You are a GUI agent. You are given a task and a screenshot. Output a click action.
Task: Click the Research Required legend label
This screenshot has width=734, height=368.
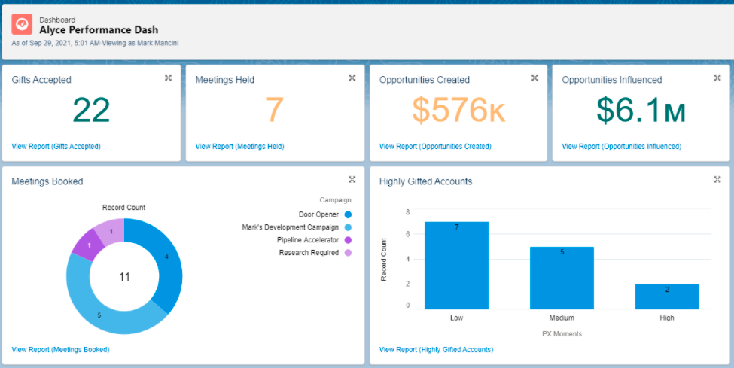click(309, 253)
